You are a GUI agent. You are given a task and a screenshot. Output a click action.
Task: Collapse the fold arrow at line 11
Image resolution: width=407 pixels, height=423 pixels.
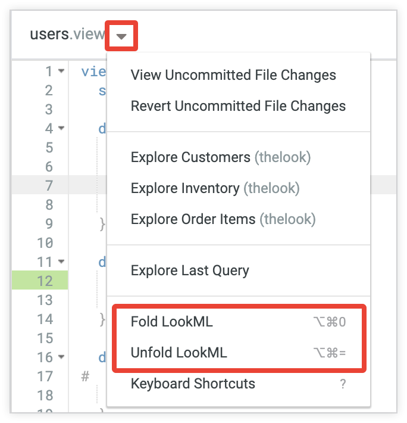point(62,262)
